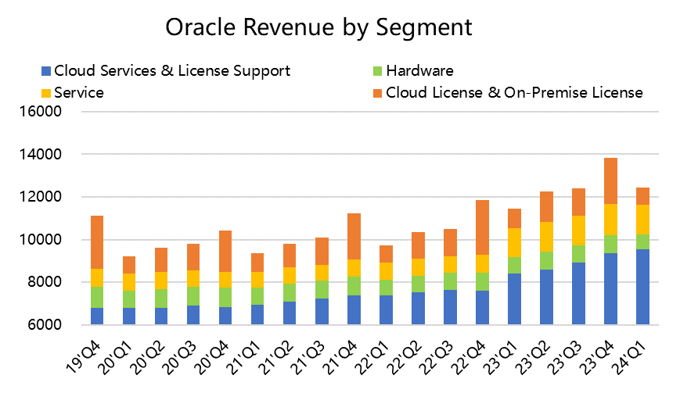680x404 pixels.
Task: Select the blue segment of the 24'Q1 bar
Action: 642,287
